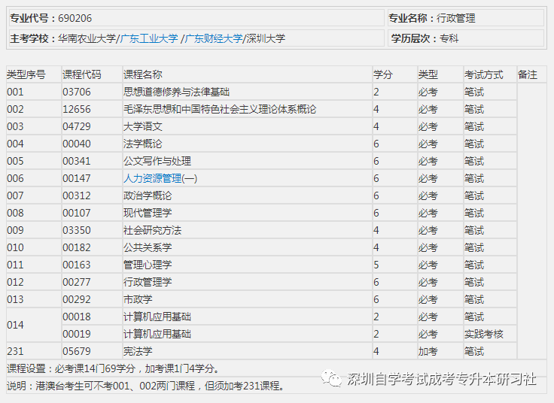
Task: Select 市政学 course name
Action: coord(138,299)
